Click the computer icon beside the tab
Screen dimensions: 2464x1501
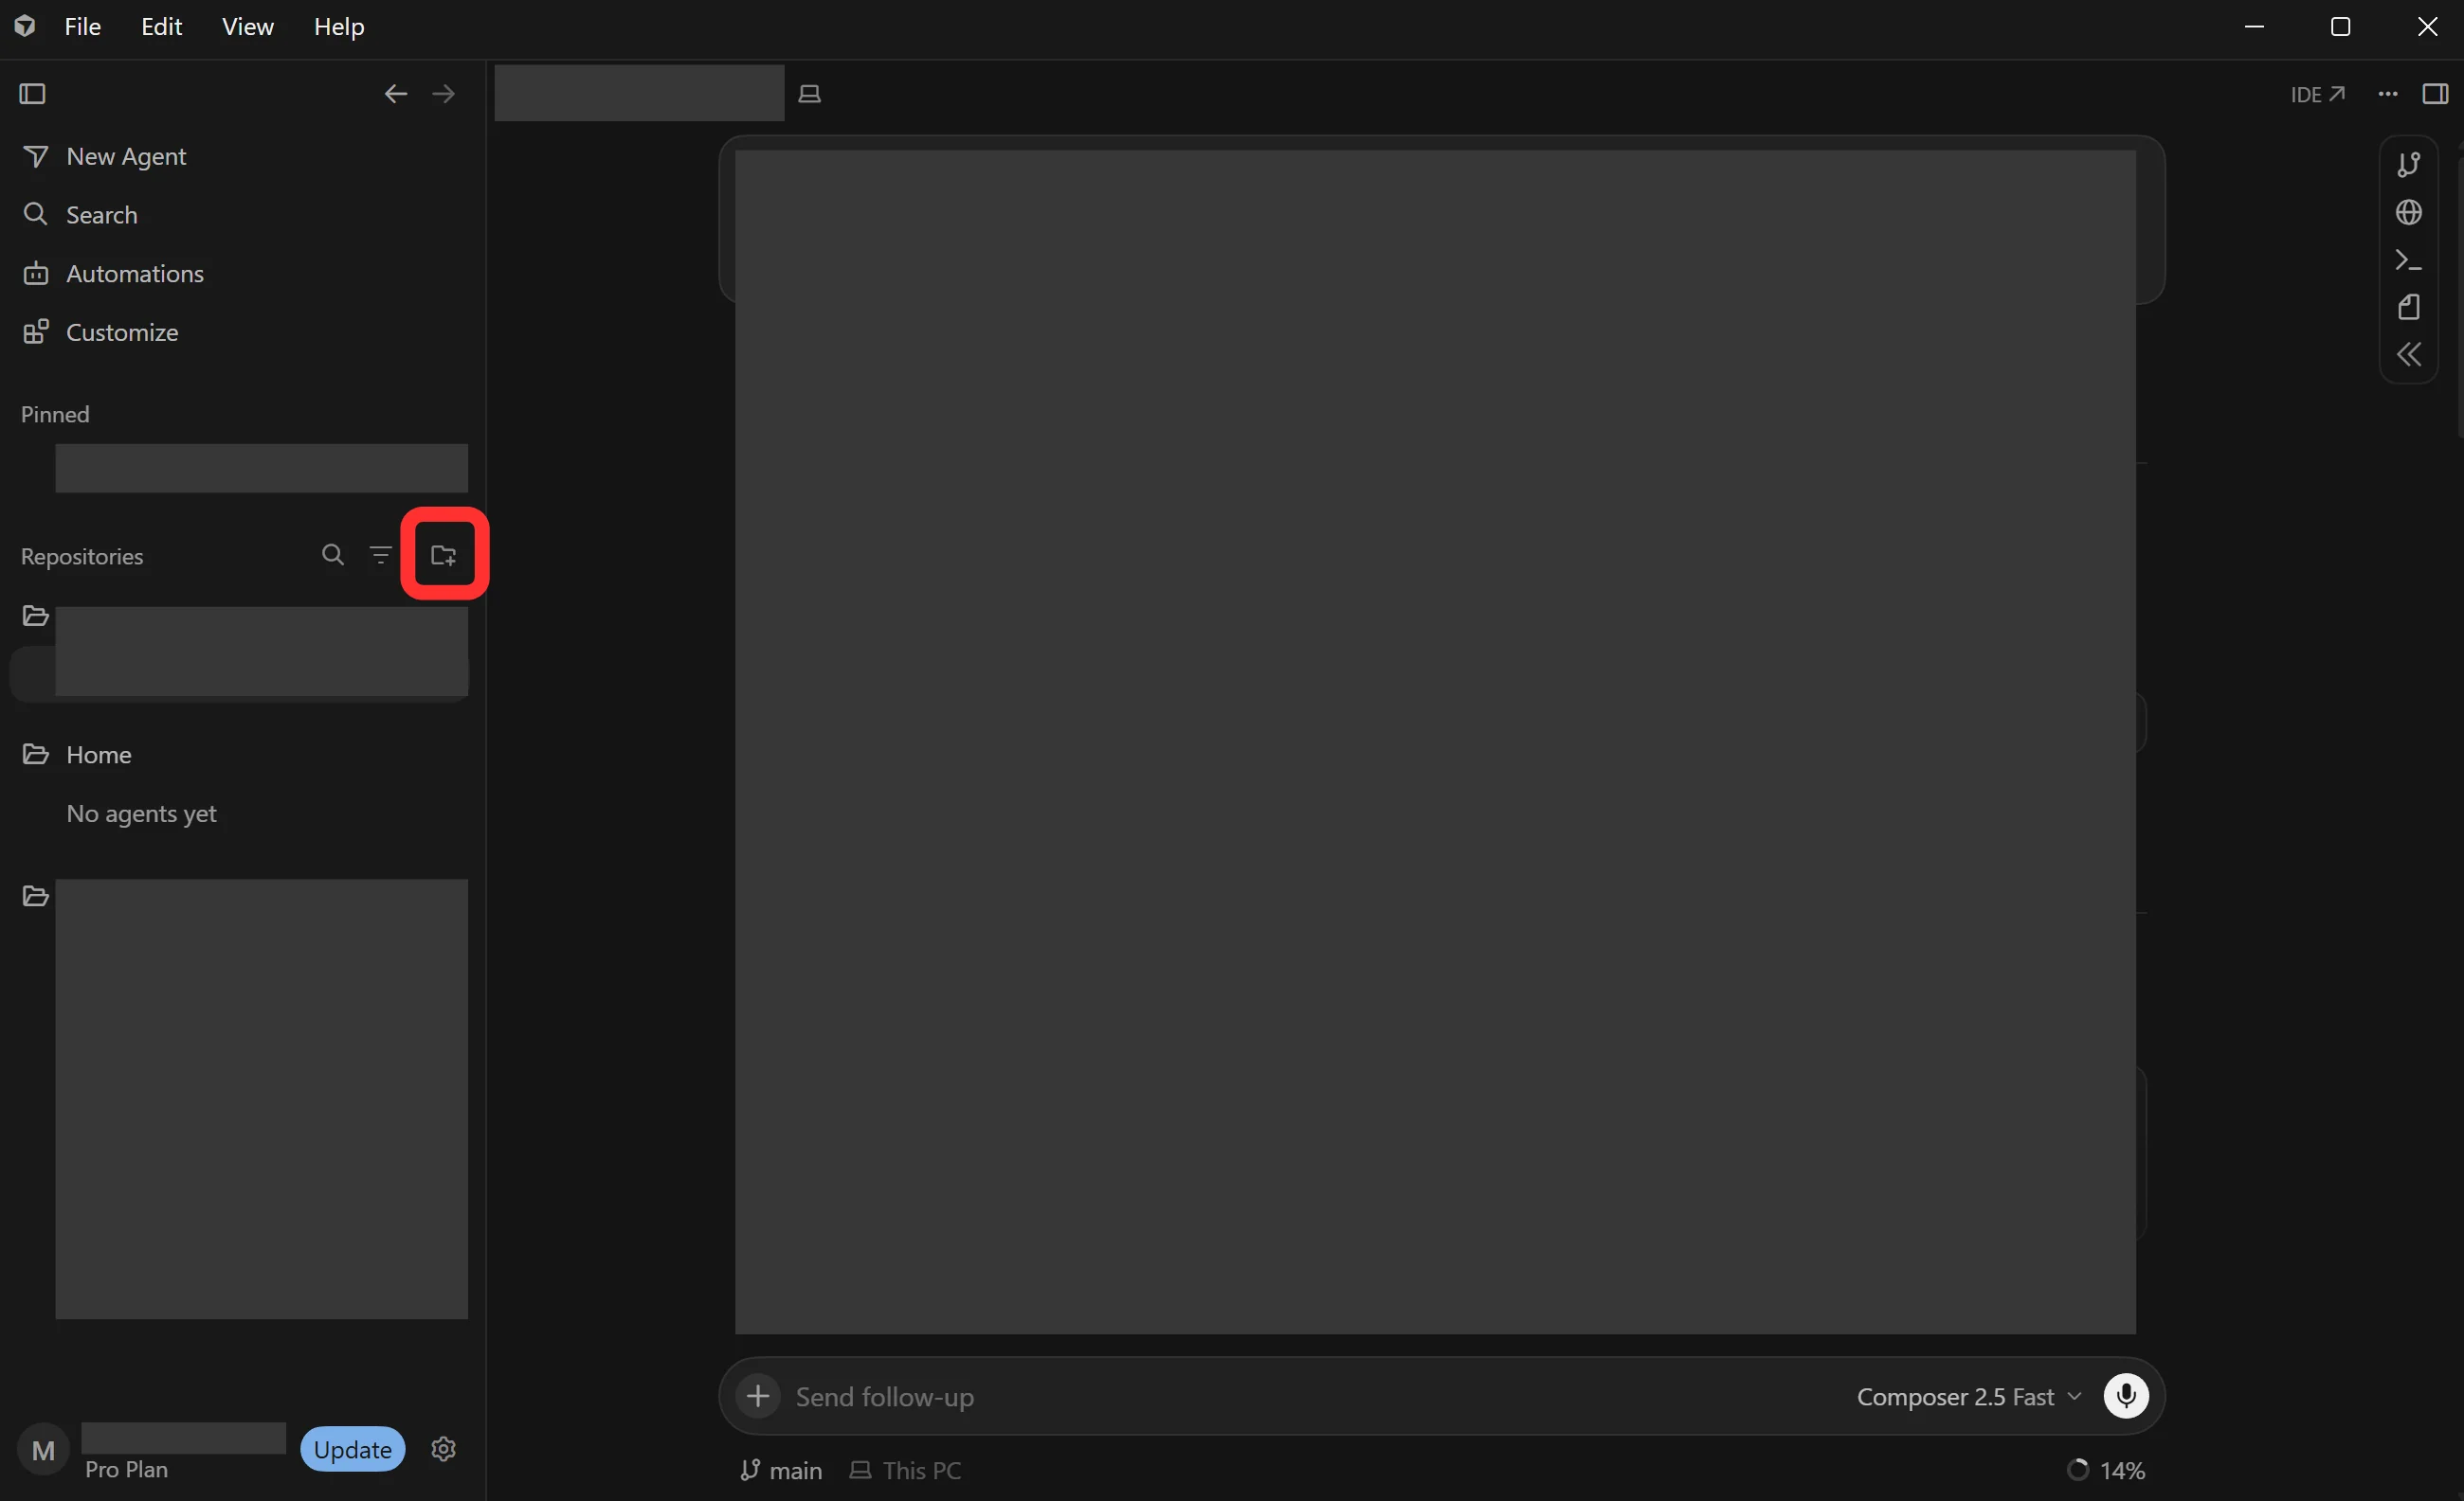(x=810, y=94)
